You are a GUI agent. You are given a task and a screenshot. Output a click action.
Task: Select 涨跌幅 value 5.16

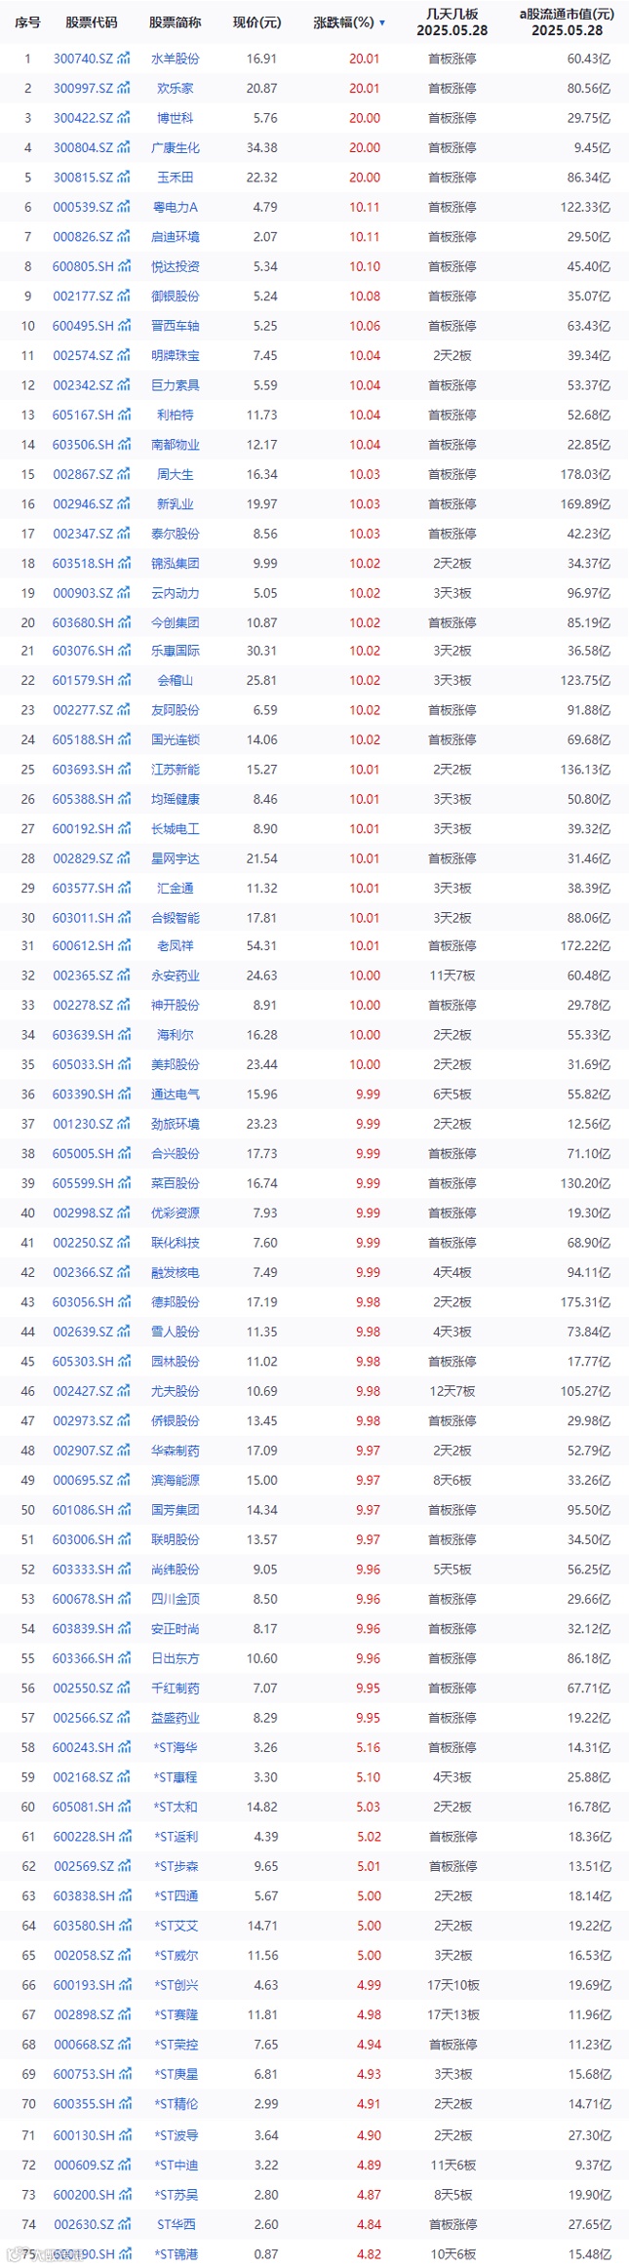click(x=369, y=1747)
